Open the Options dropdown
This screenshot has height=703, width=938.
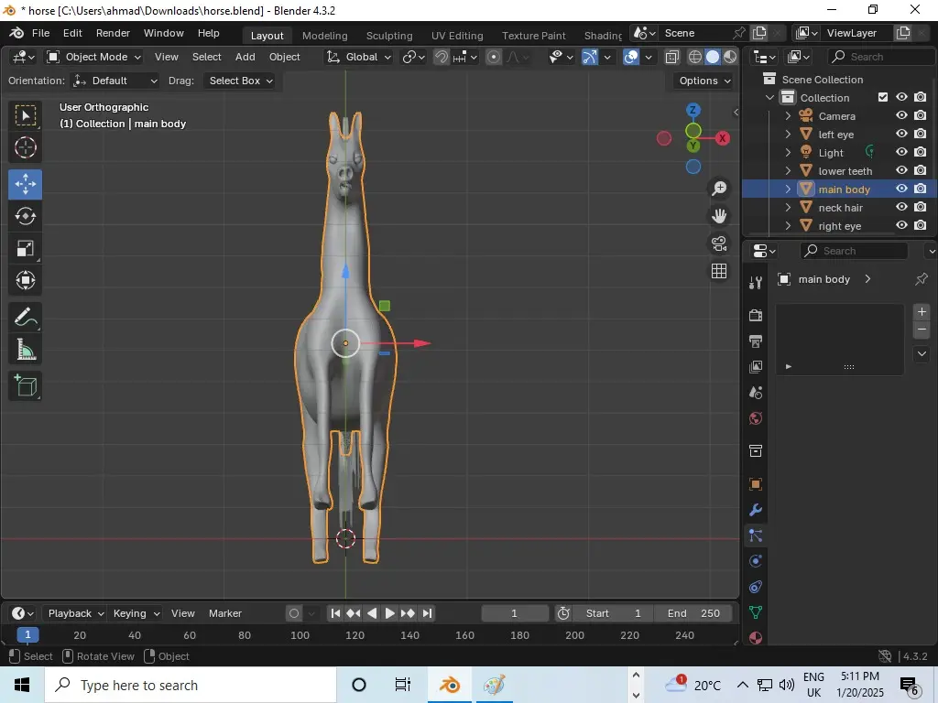click(x=704, y=81)
